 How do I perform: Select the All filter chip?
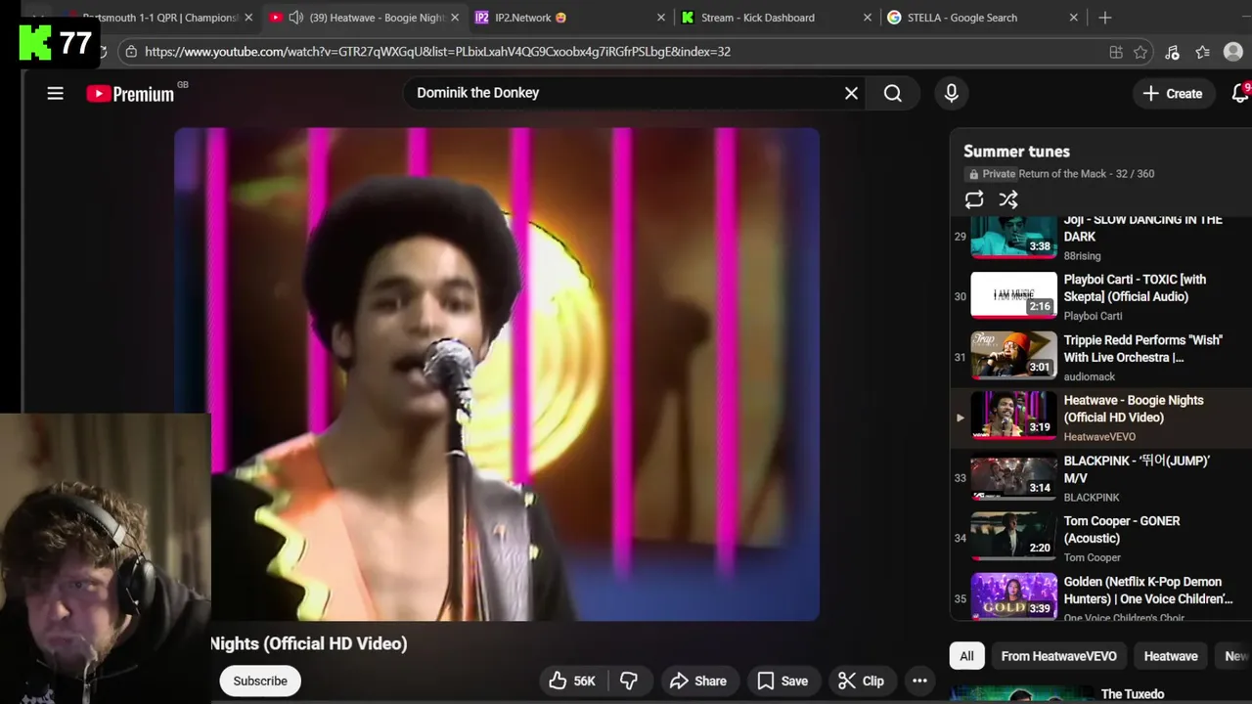[x=966, y=656]
